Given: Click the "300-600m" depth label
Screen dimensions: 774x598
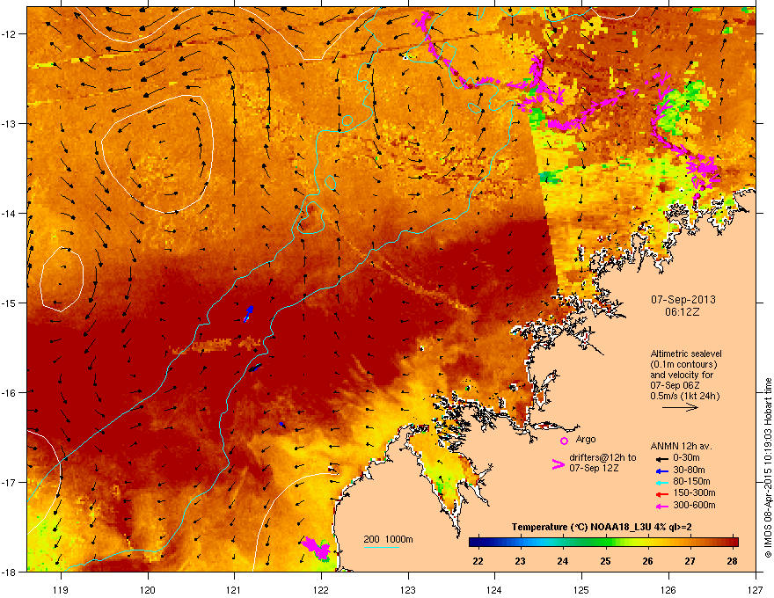Looking at the screenshot, I should tap(694, 505).
